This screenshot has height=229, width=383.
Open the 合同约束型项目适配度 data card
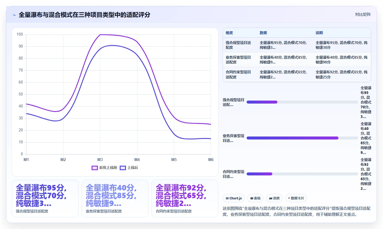(x=185, y=198)
